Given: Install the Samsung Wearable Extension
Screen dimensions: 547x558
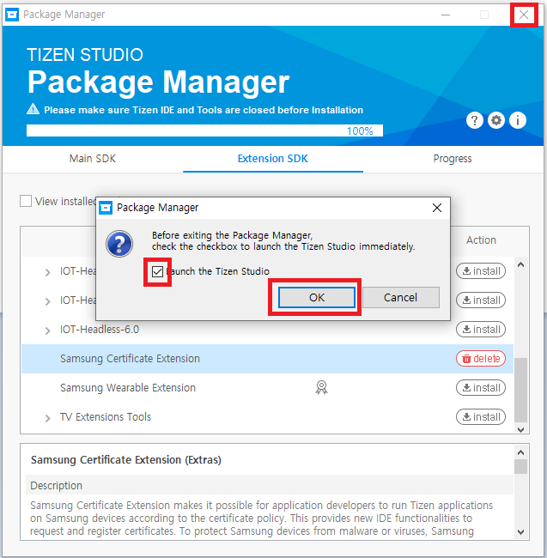Looking at the screenshot, I should (x=481, y=388).
